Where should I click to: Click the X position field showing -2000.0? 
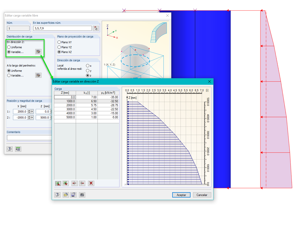(20, 117)
